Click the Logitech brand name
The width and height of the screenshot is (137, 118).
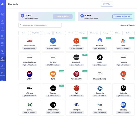[x=123, y=62]
